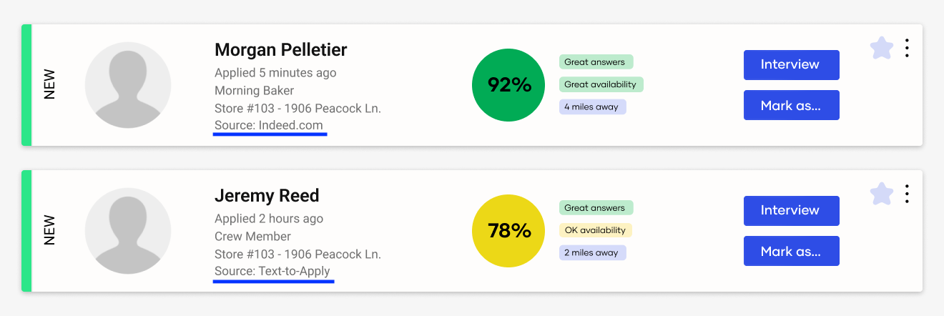Star Jeremy Reed as a favorite
944x316 pixels.
[x=882, y=194]
